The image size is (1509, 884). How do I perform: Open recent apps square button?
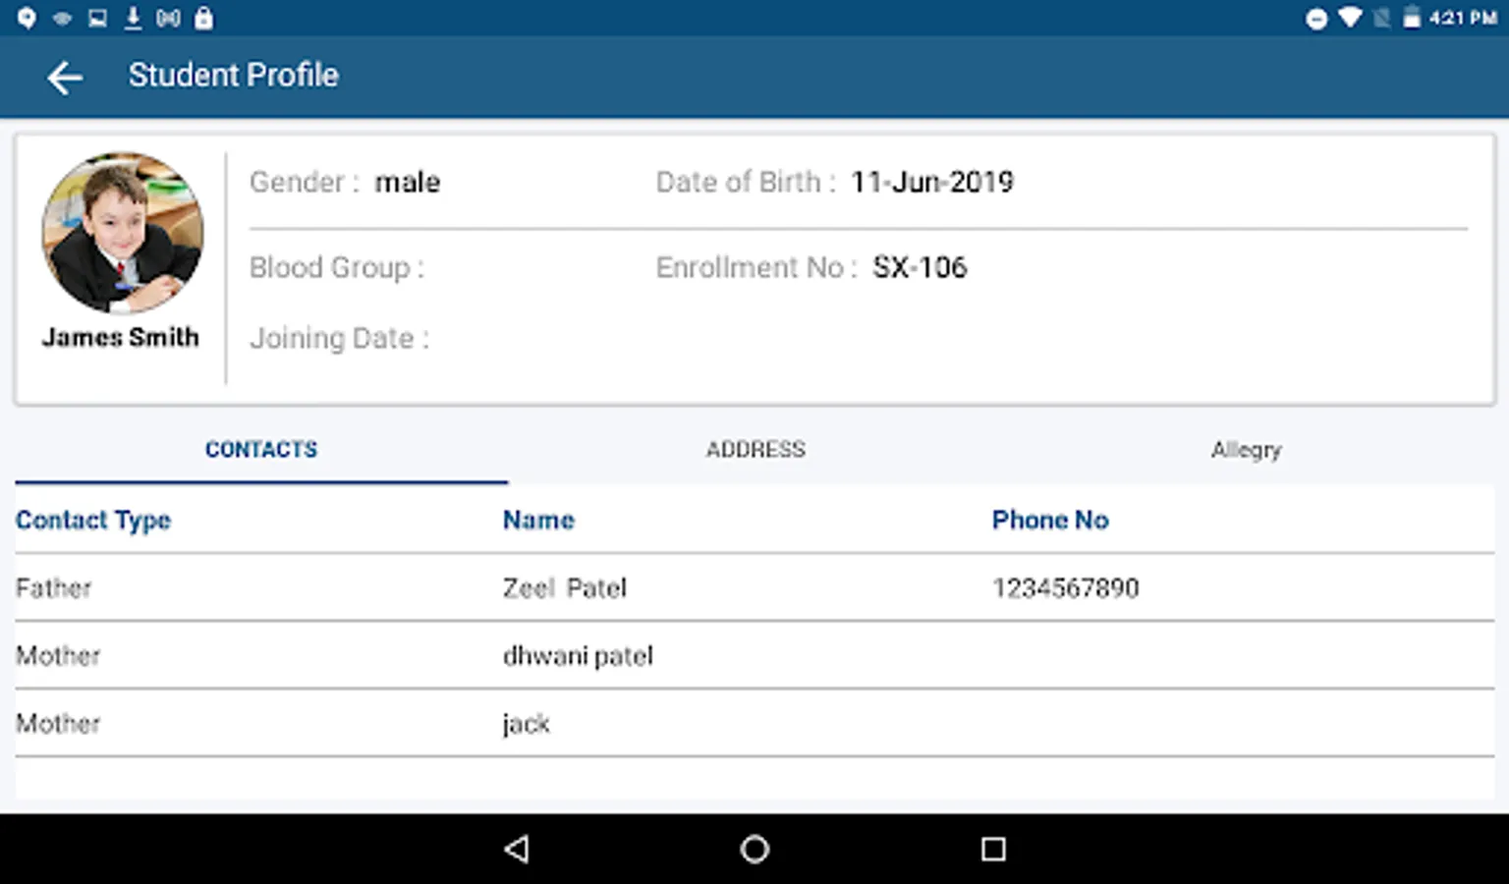993,849
